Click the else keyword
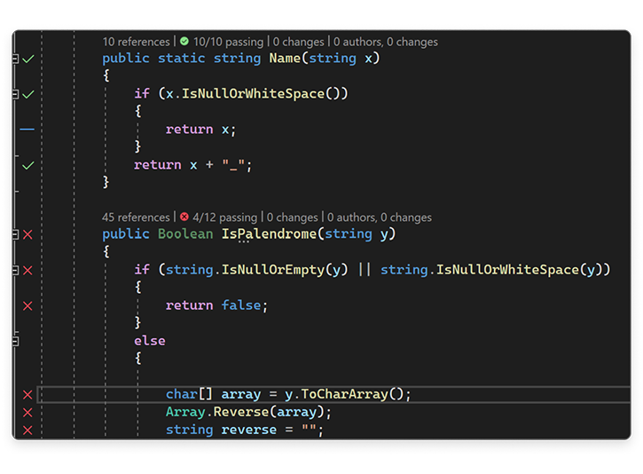Image resolution: width=643 pixels, height=474 pixels. (x=150, y=341)
